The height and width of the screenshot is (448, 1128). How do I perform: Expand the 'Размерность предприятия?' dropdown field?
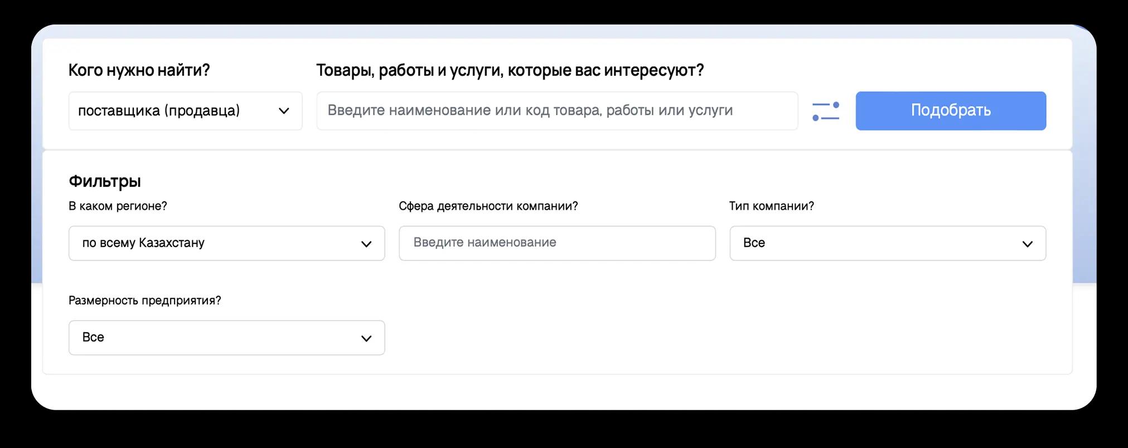click(x=226, y=338)
